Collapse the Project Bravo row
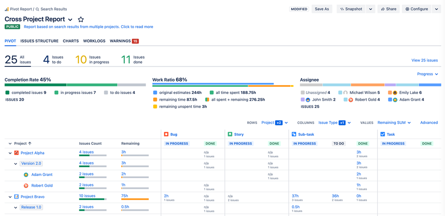This screenshot has height=216, width=445. click(10, 197)
